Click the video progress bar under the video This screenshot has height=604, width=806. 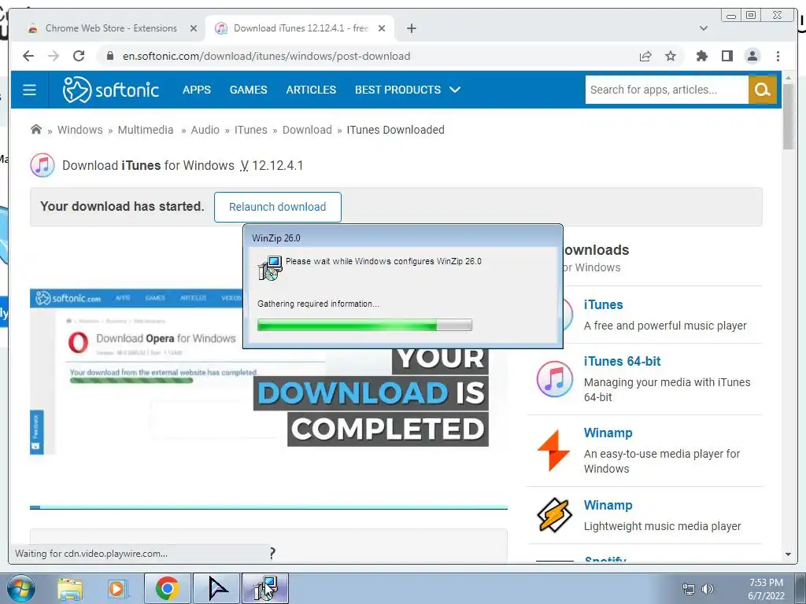tap(269, 507)
